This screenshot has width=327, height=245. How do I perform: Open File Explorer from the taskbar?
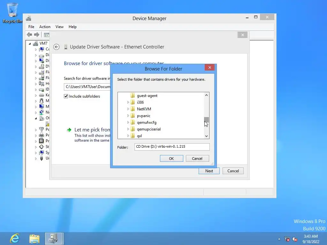click(34, 239)
